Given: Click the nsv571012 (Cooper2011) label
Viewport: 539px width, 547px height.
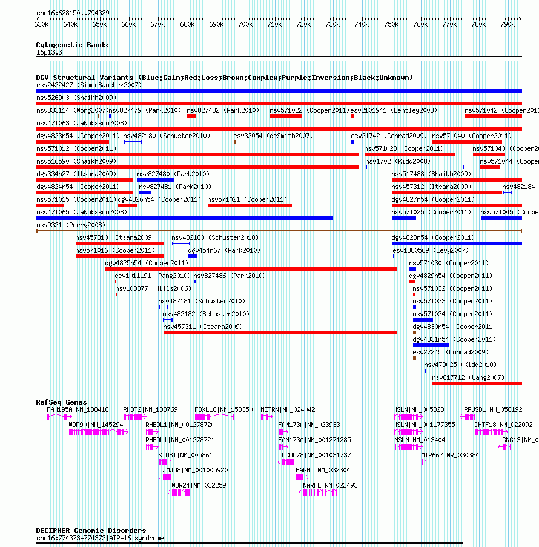Looking at the screenshot, I should (76, 148).
